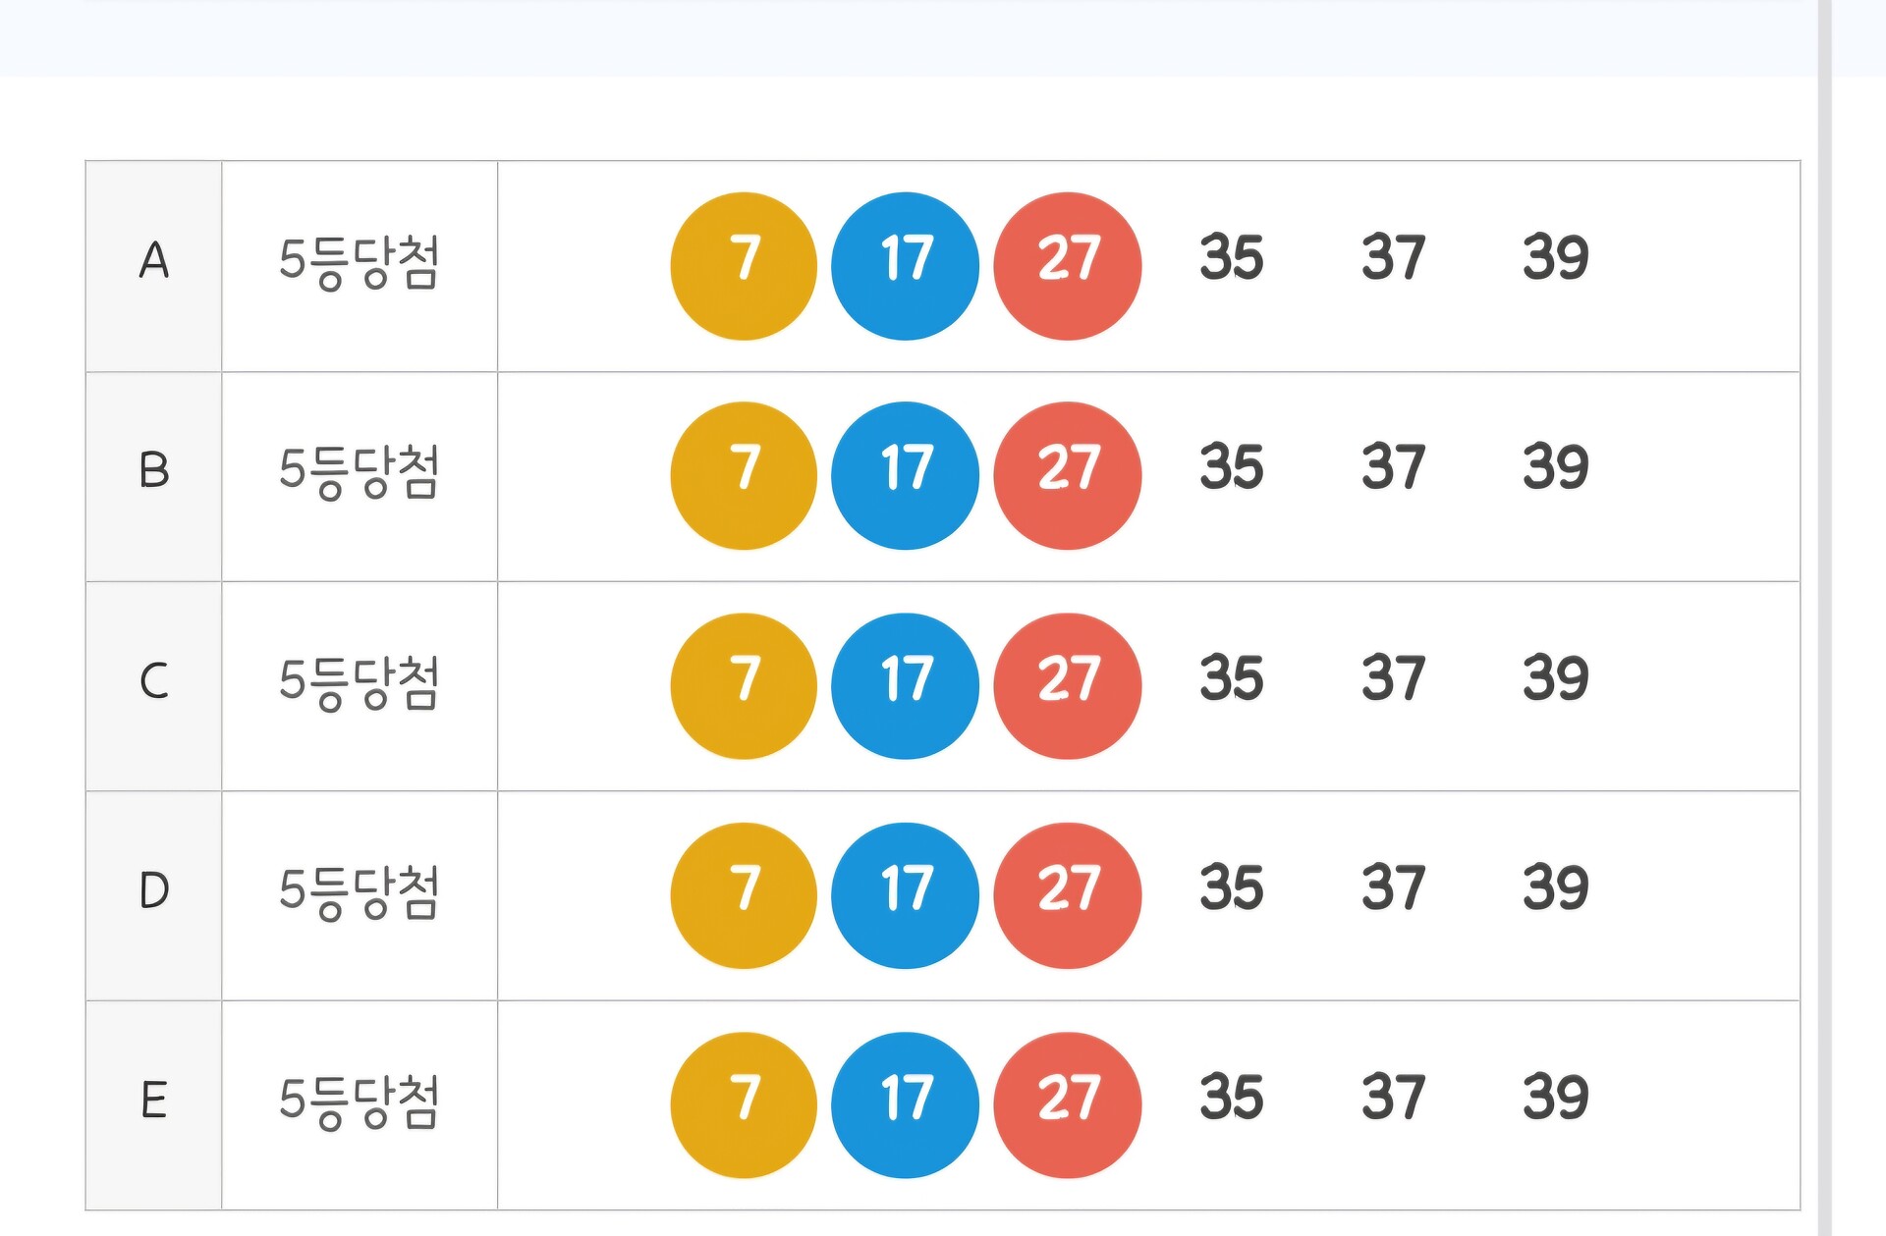Click the blue 17 ball in row A

pyautogui.click(x=905, y=266)
